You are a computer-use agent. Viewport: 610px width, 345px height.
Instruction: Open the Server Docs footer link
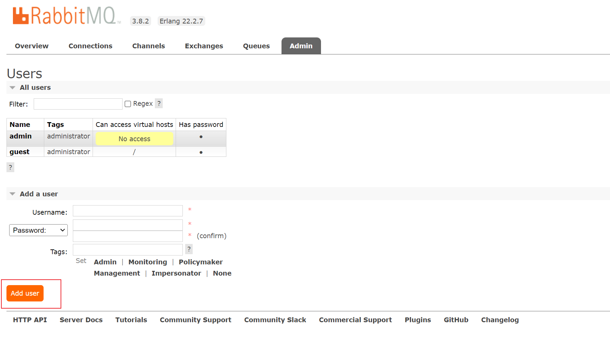81,320
